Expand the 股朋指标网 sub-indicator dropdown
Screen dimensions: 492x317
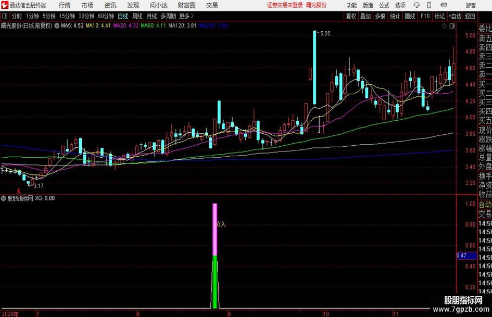pos(4,198)
